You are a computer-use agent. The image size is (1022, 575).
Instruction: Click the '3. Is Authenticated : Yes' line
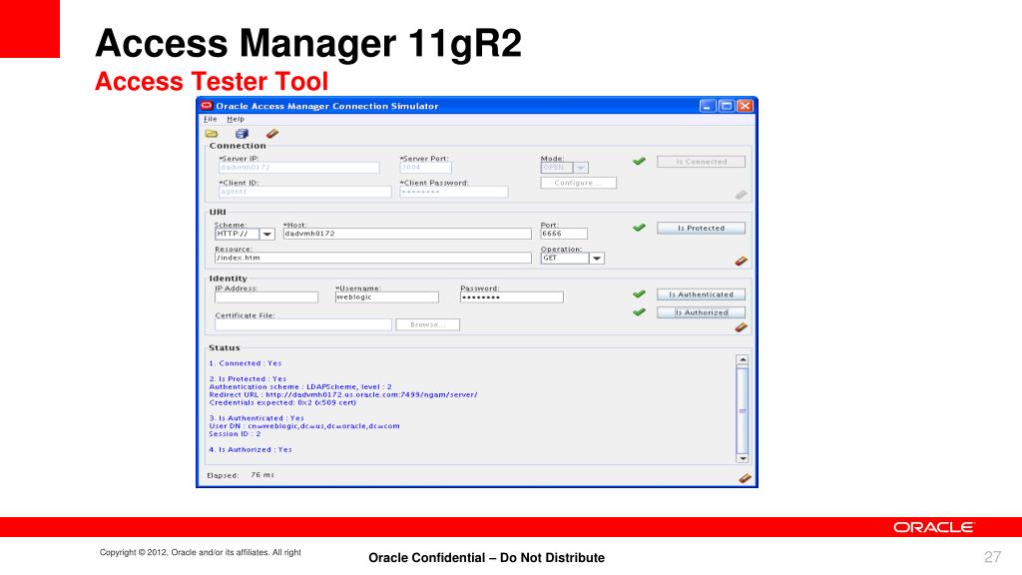(256, 418)
